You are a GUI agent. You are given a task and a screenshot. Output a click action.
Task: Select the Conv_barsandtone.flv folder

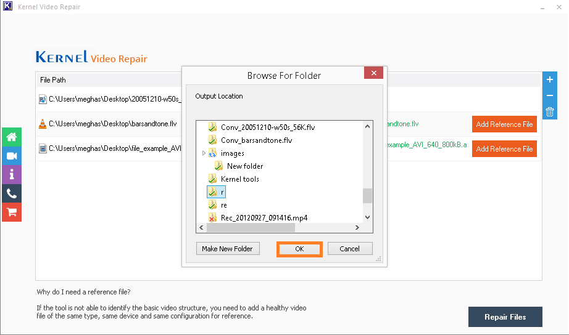coord(256,140)
